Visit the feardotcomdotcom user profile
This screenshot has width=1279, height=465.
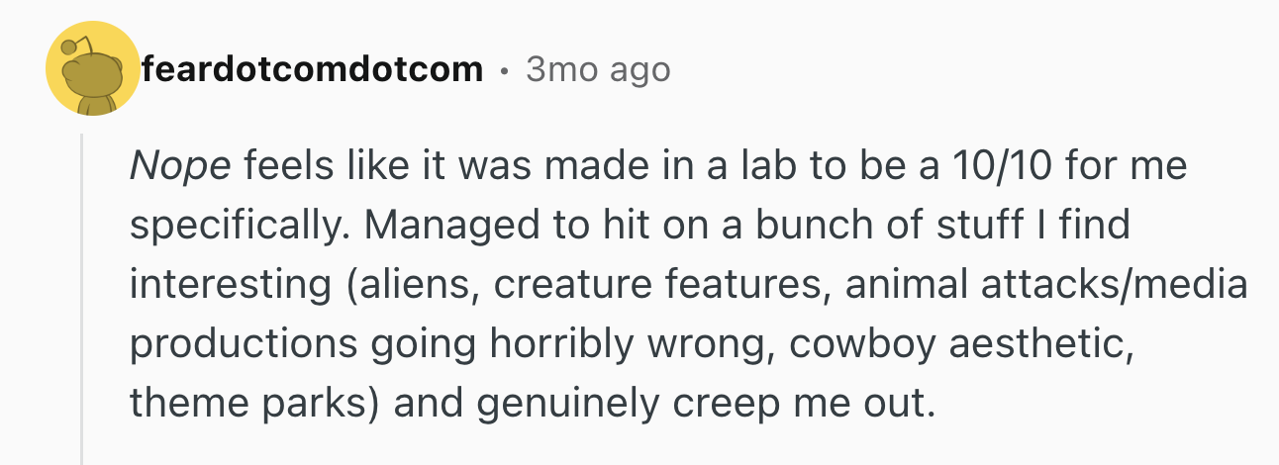pyautogui.click(x=313, y=69)
